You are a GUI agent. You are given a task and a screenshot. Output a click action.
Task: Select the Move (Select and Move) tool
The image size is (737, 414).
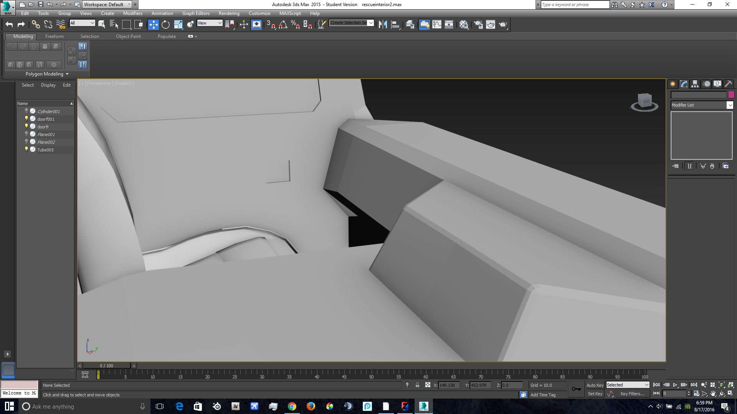pos(153,25)
